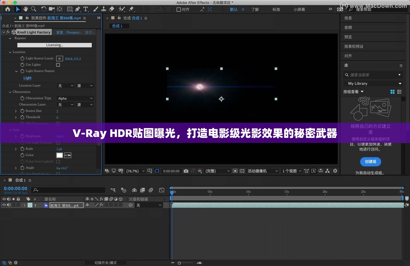Image resolution: width=410 pixels, height=266 pixels.
Task: Collapse the Location section
Action: point(10,52)
